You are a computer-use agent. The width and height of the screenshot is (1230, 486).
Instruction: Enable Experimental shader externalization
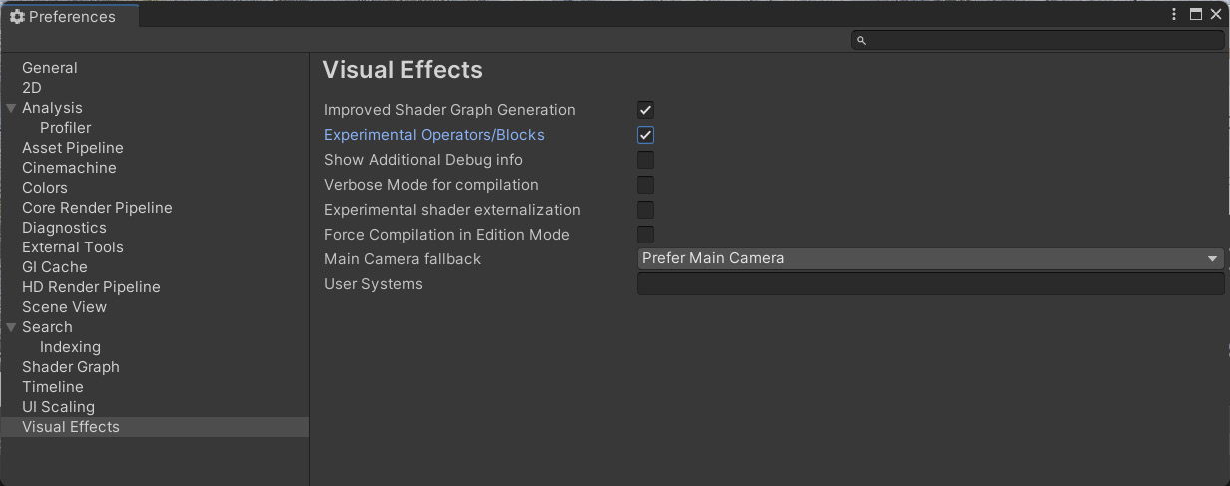click(646, 210)
